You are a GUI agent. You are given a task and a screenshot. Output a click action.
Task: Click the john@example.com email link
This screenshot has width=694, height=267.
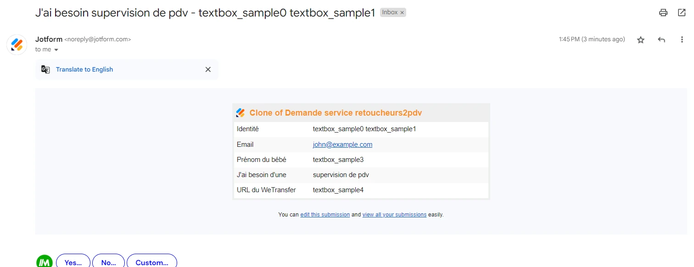pos(342,144)
